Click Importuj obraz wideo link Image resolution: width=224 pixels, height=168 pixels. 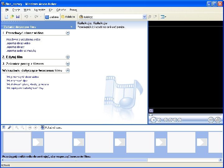tap(18, 43)
